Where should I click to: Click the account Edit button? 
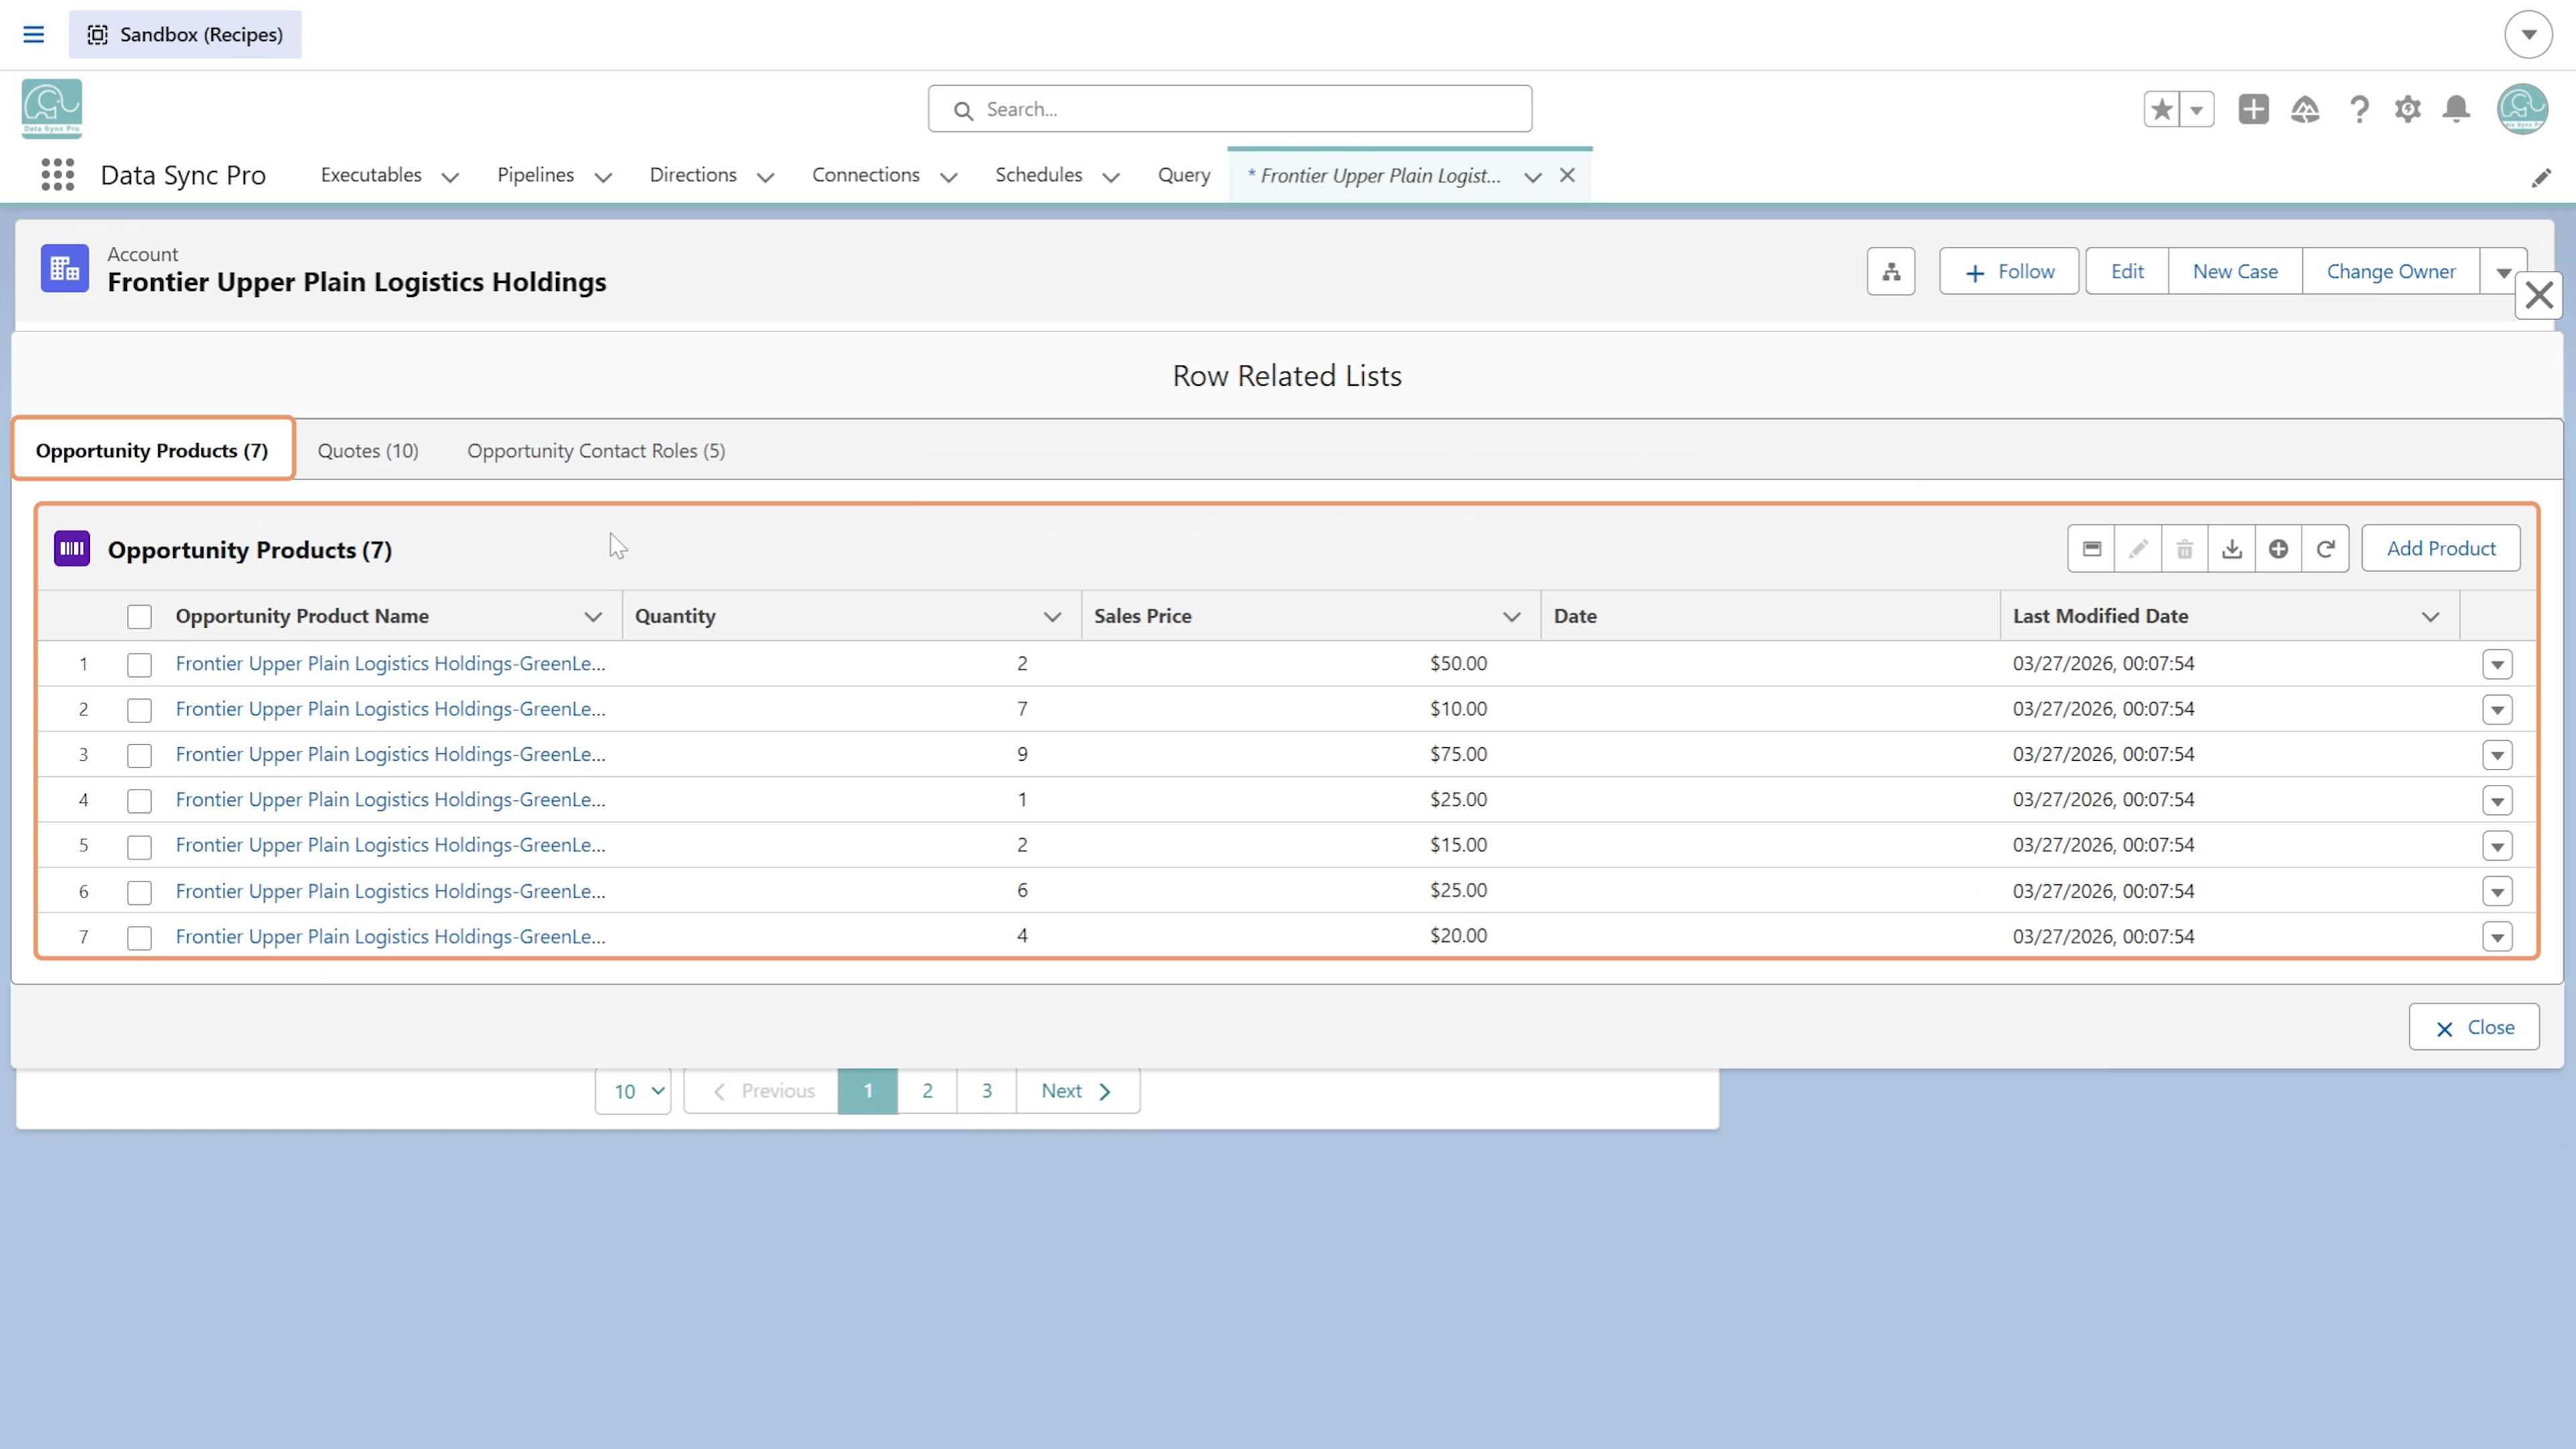(2127, 272)
